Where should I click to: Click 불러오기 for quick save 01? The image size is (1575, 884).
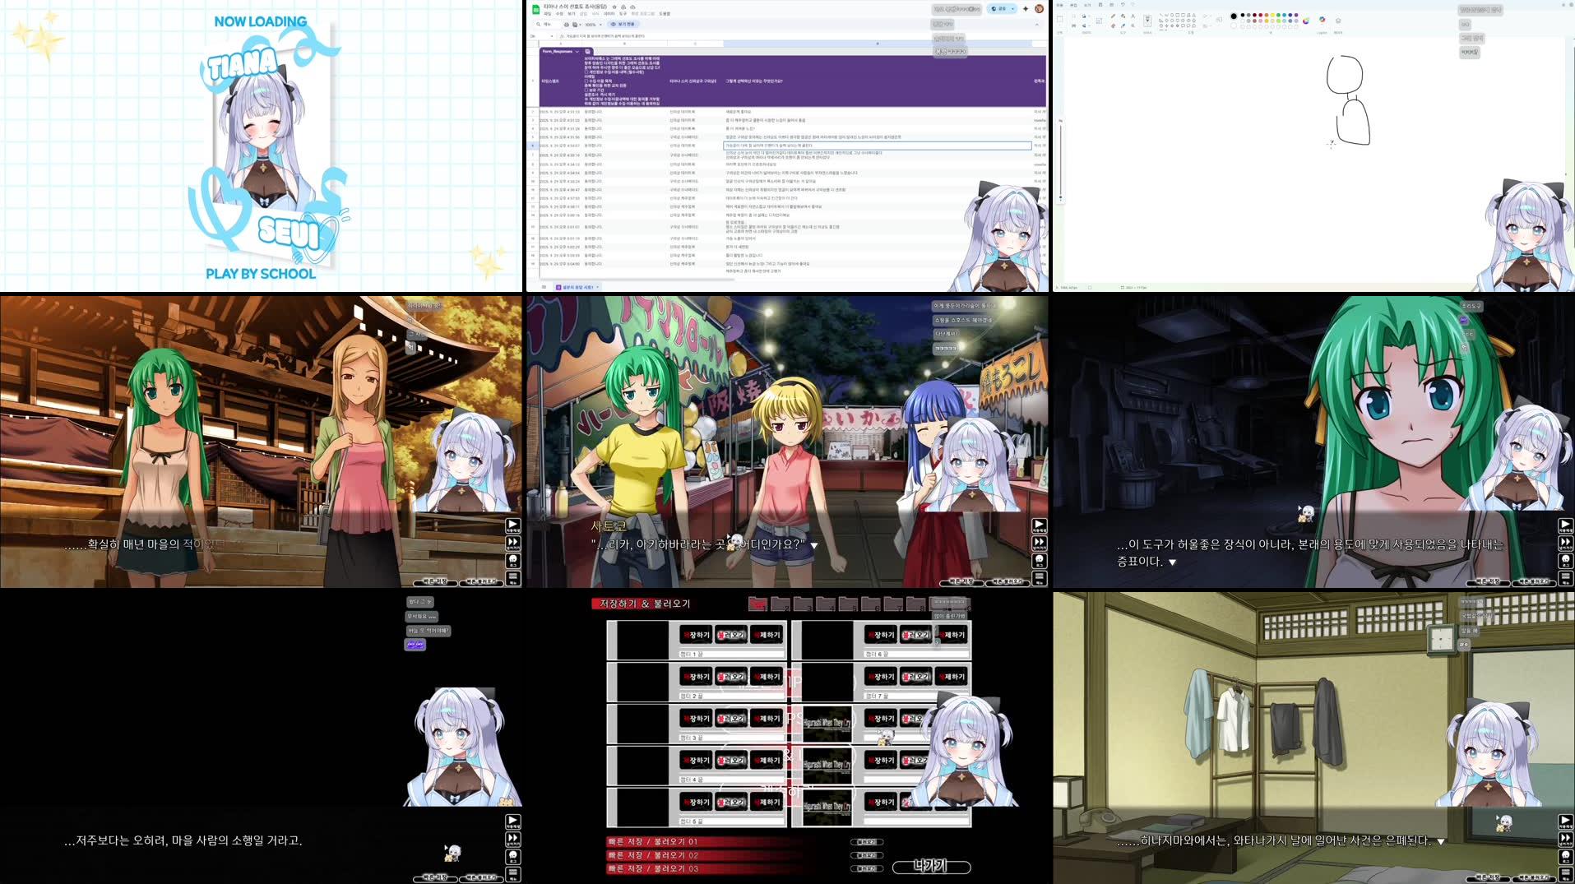tap(867, 842)
